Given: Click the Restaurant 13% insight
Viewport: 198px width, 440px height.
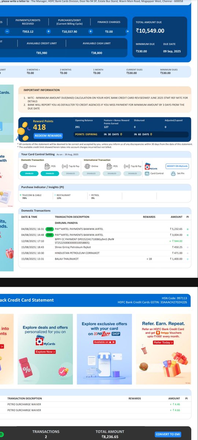Looking at the screenshot, I should (x=63, y=197).
